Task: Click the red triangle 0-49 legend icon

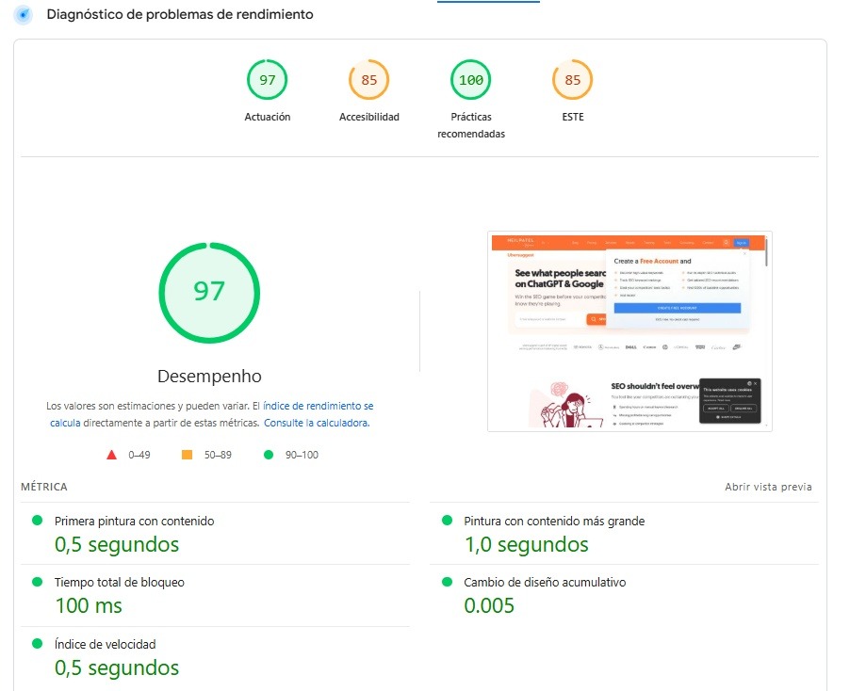Action: tap(110, 455)
